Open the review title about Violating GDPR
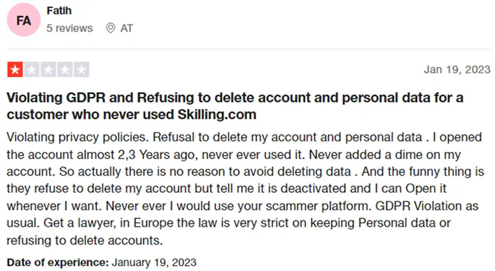 [x=235, y=106]
